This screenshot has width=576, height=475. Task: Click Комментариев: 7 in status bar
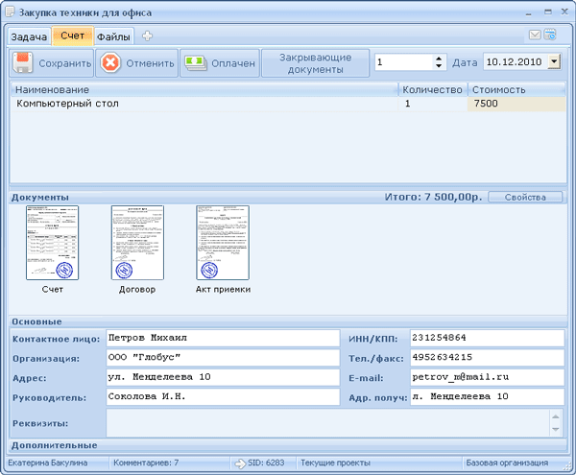146,463
